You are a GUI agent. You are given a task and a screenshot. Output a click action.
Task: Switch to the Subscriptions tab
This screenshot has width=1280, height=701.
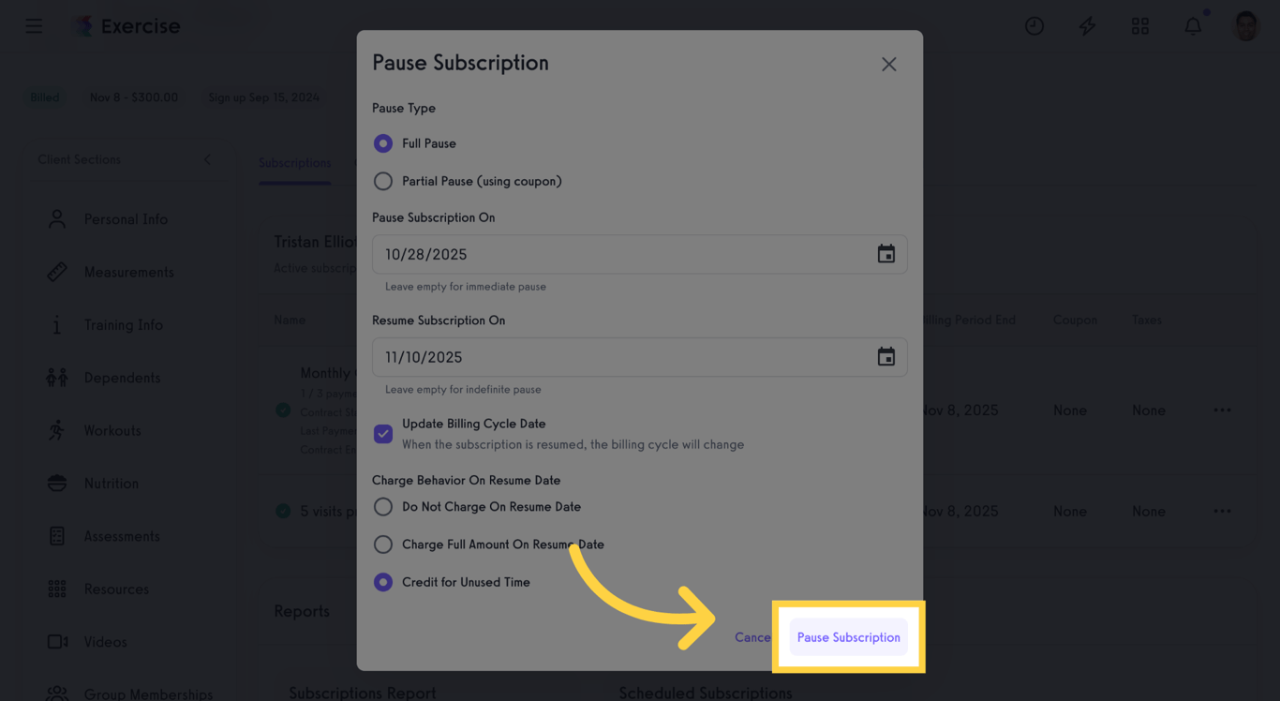click(294, 163)
